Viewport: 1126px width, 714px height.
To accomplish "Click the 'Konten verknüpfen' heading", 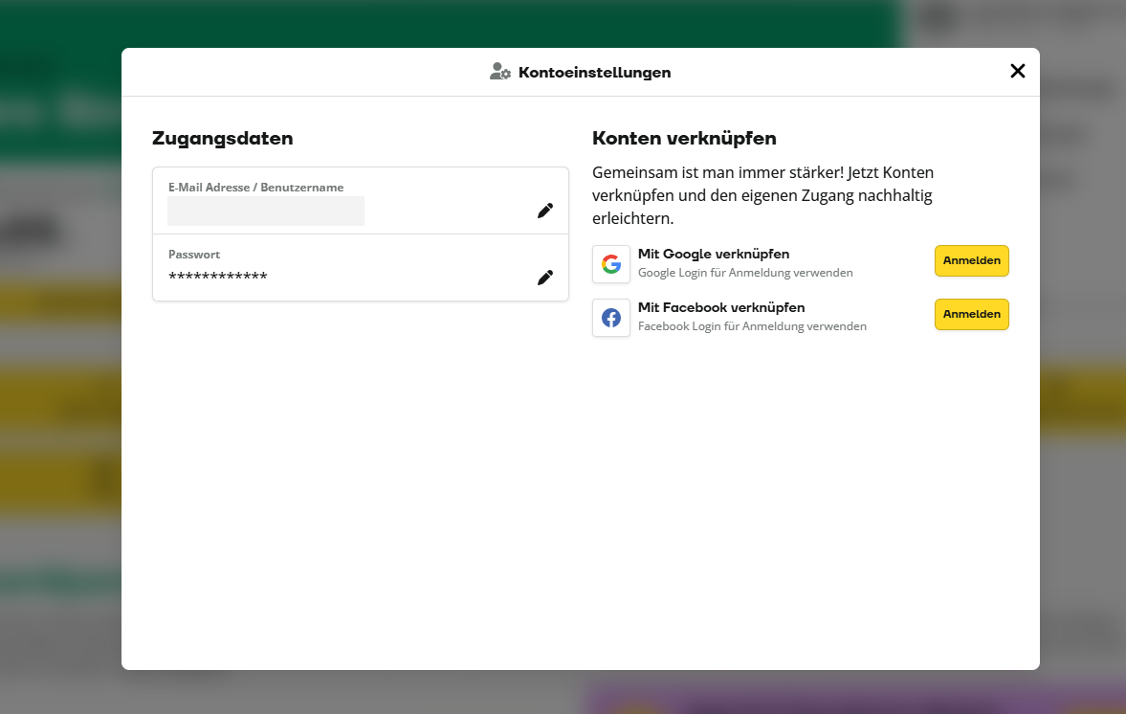I will (684, 139).
